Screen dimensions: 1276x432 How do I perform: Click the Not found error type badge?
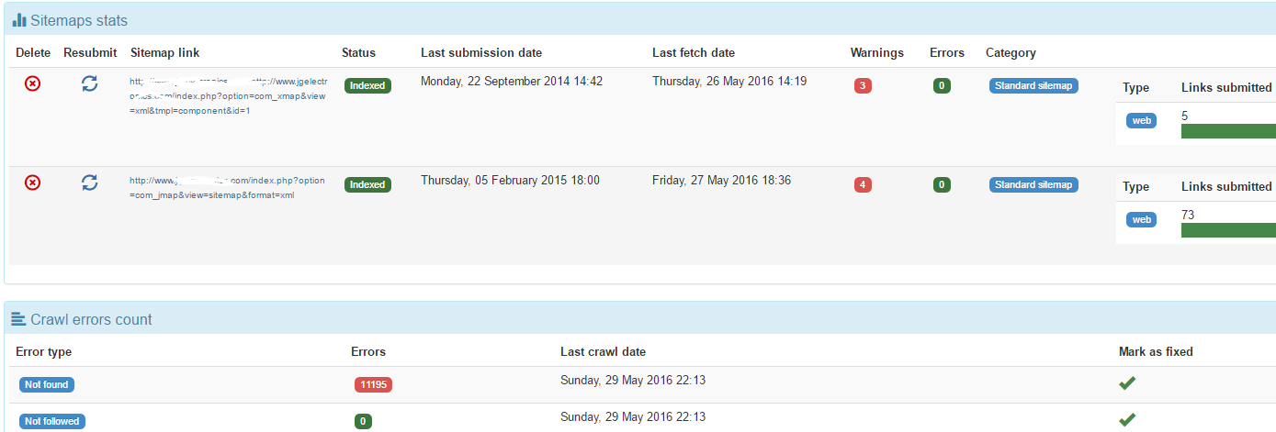click(x=47, y=384)
